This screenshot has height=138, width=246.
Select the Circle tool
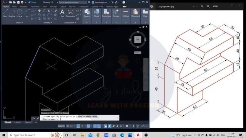tap(20, 13)
